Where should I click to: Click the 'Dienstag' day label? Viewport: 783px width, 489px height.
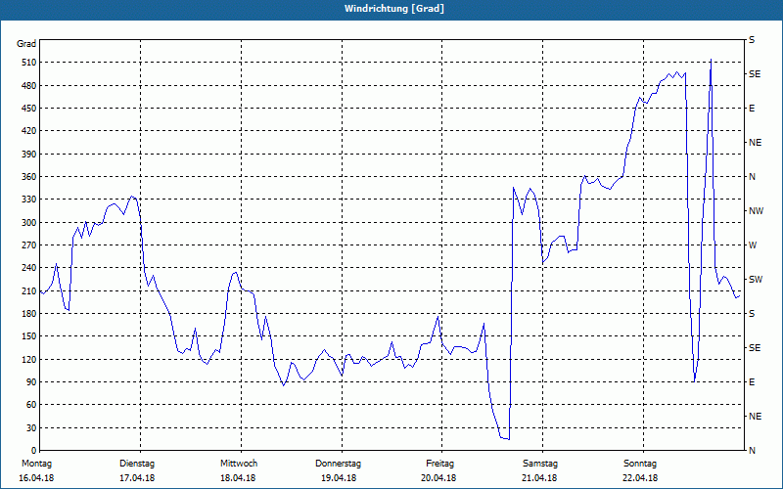pos(137,464)
